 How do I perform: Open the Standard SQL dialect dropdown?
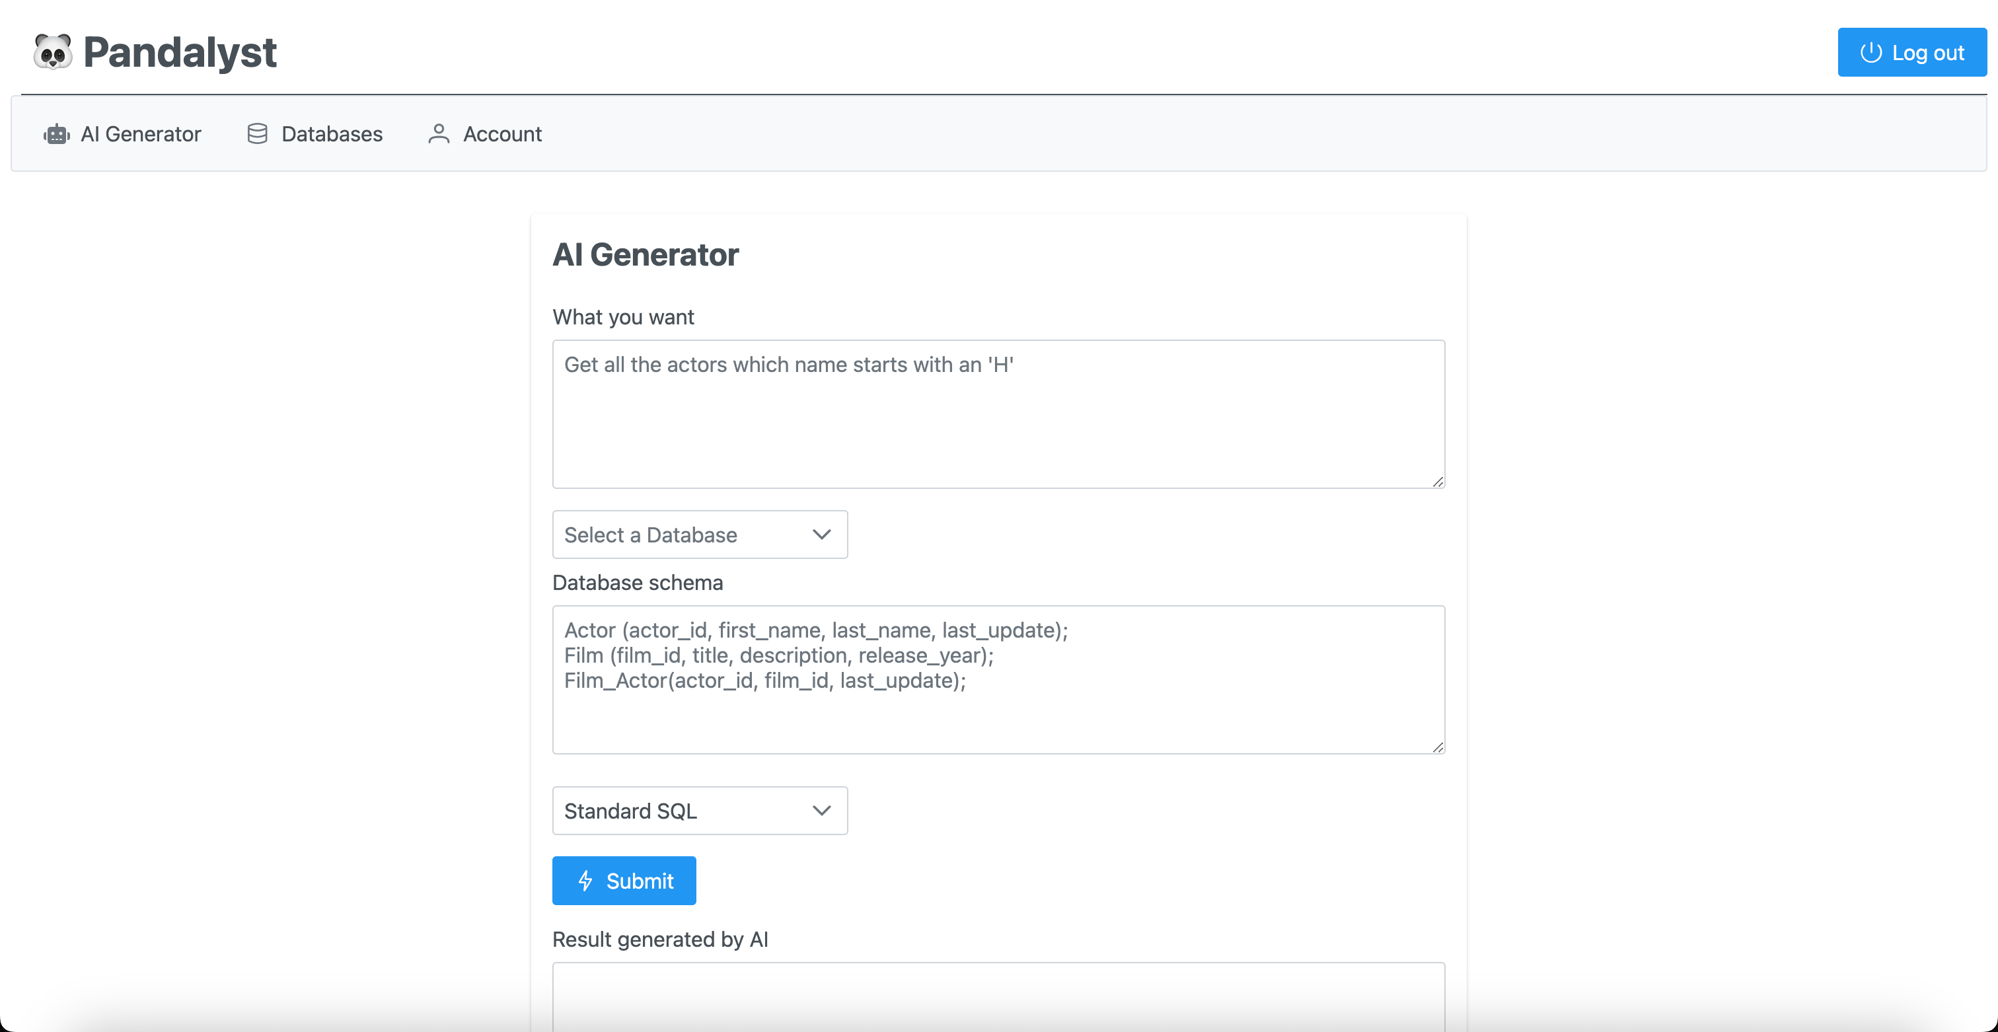(x=700, y=810)
